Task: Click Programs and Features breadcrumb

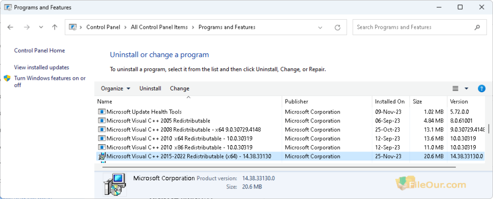Action: pos(227,27)
